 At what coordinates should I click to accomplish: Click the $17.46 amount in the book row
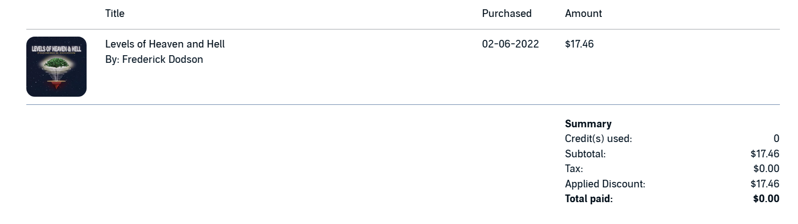click(x=579, y=44)
